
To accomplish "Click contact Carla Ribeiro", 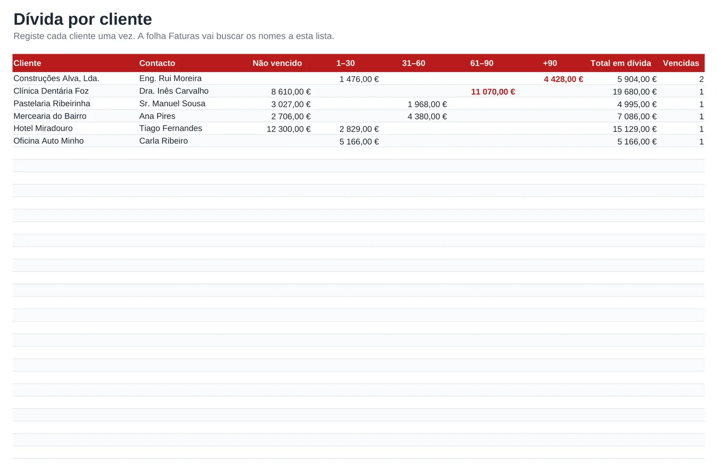I will point(164,141).
